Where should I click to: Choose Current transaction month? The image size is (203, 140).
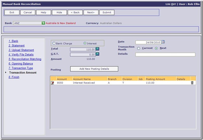tap(139, 48)
